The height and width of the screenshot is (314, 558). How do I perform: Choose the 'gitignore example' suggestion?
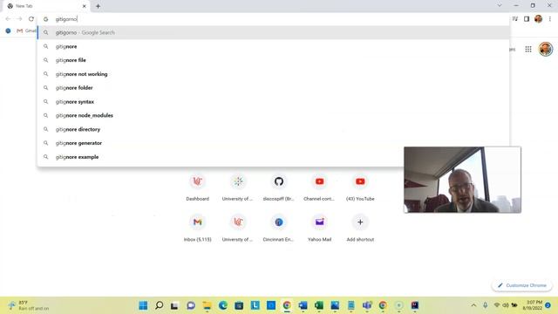pos(274,157)
